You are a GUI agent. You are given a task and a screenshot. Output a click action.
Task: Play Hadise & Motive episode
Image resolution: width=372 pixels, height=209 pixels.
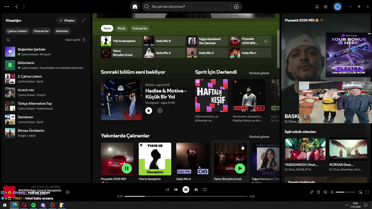(x=149, y=111)
